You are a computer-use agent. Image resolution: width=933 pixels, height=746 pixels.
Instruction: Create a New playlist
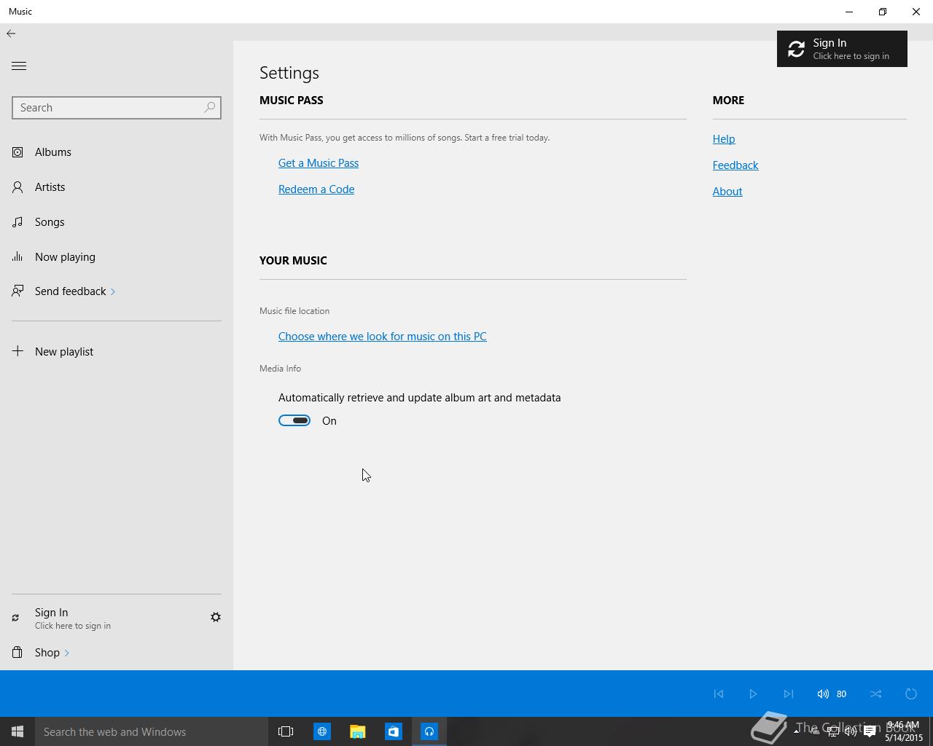tap(117, 351)
